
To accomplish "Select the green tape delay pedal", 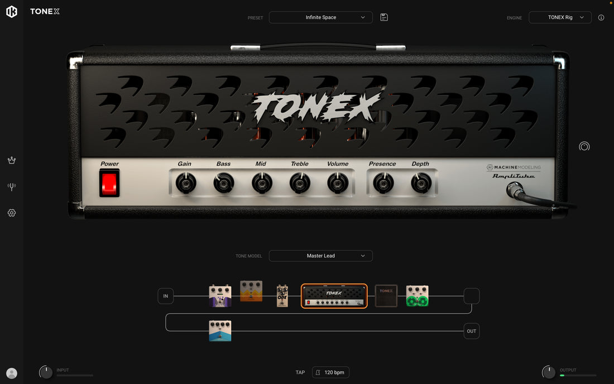I will coord(418,296).
